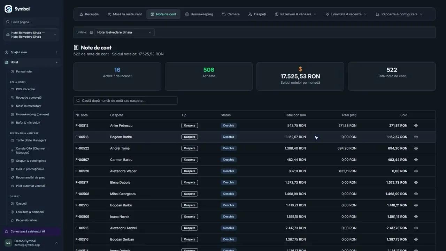
Task: Expand Rapoarte & configurare top menu
Action: pyautogui.click(x=399, y=14)
